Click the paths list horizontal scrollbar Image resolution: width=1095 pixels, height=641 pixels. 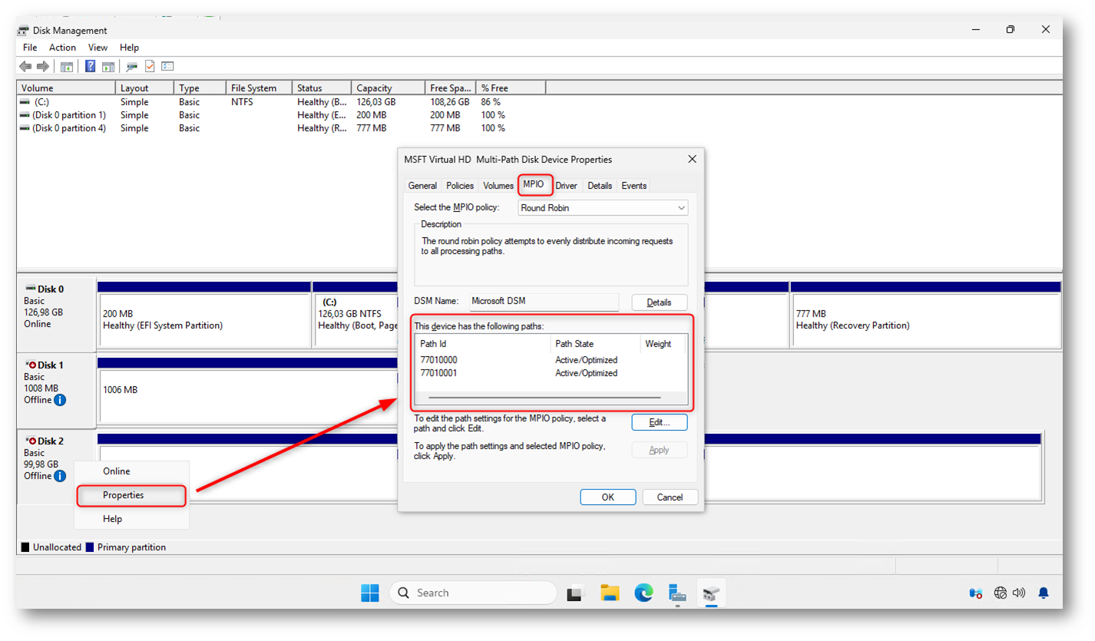click(x=544, y=398)
